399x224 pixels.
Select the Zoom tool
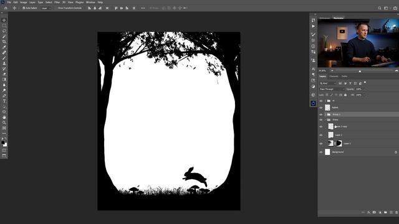(x=4, y=123)
